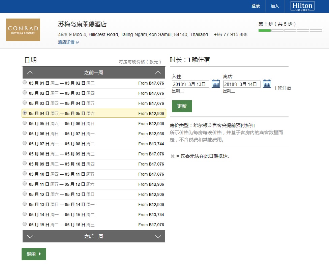
Task: Click the 每房每晚价格（欧元）label
Action: (x=140, y=62)
